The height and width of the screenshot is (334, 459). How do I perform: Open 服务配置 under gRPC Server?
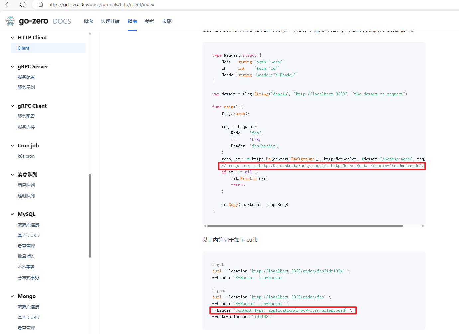pos(26,77)
